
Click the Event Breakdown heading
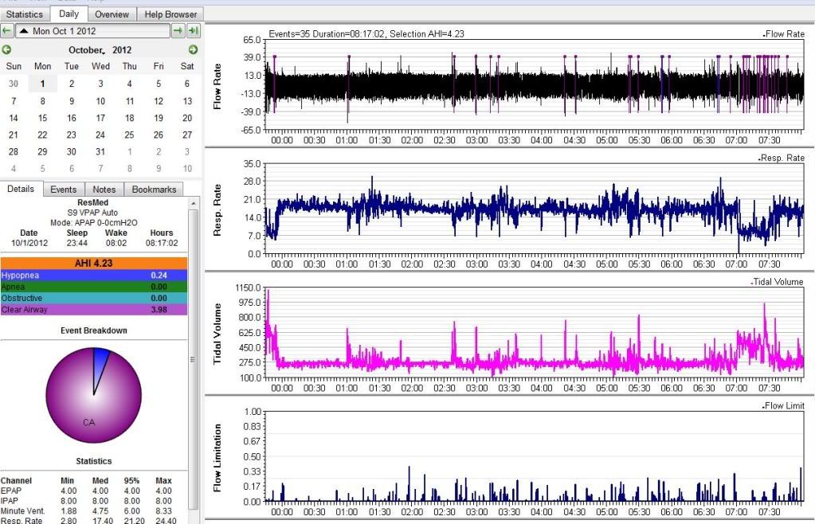(x=93, y=330)
